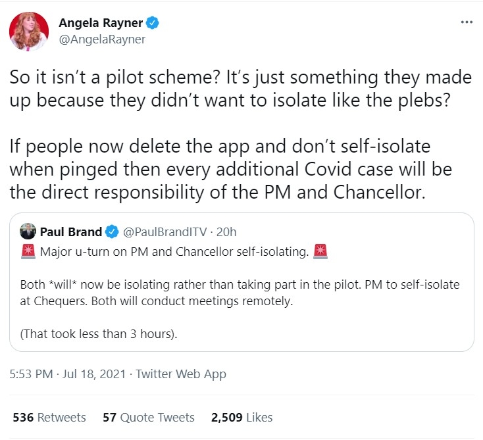Viewport: 483px width, 440px height.
Task: Click Angela Rayner's blue verified badge
Action: tap(153, 23)
